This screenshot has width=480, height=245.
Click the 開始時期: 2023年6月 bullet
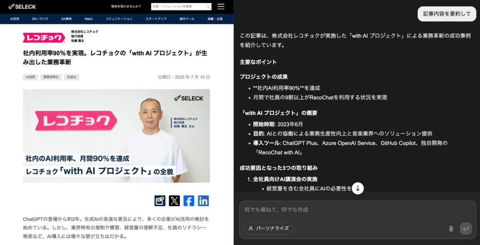[x=278, y=124]
